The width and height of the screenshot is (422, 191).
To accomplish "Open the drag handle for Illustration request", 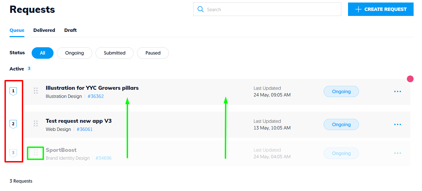I will [x=36, y=91].
